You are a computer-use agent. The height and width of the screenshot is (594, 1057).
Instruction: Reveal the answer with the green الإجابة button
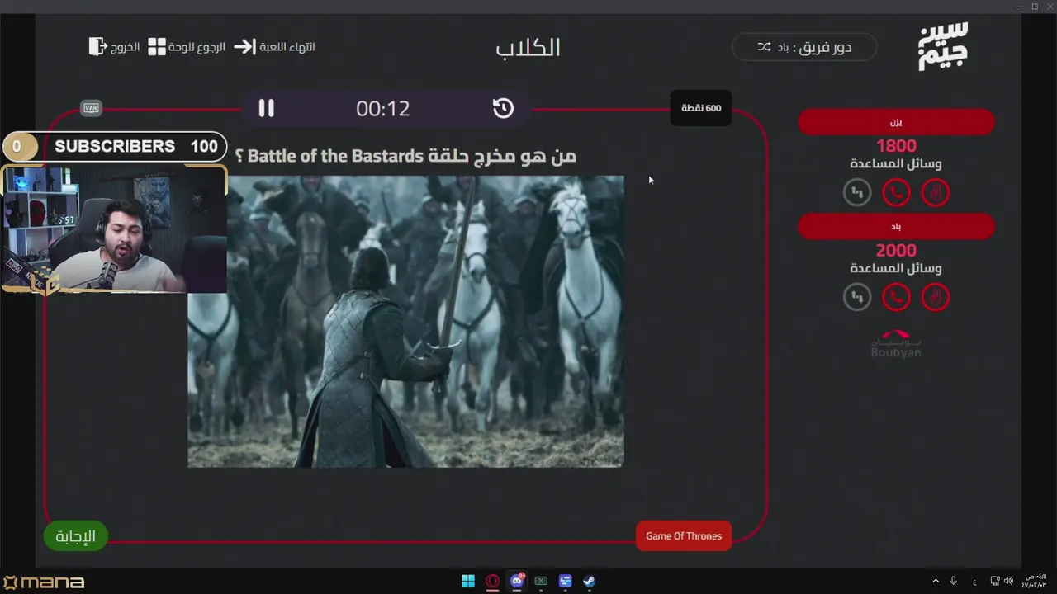pyautogui.click(x=75, y=536)
